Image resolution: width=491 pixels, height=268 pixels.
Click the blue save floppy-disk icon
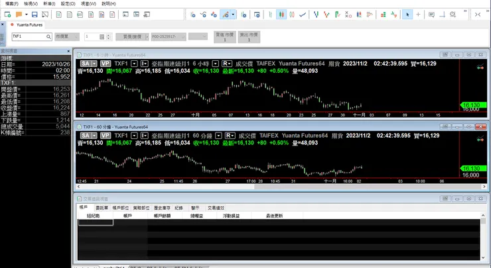(35, 15)
